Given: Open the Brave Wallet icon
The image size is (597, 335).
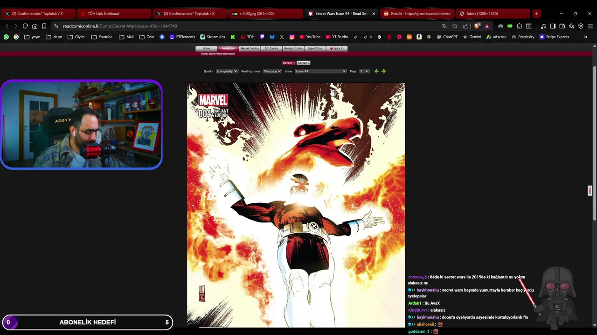Looking at the screenshot, I should click(562, 26).
